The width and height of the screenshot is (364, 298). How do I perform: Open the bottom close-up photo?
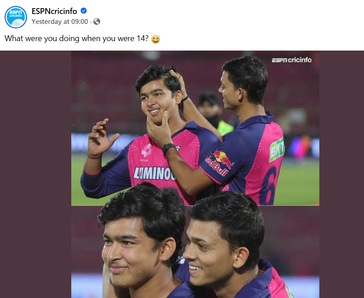click(195, 252)
